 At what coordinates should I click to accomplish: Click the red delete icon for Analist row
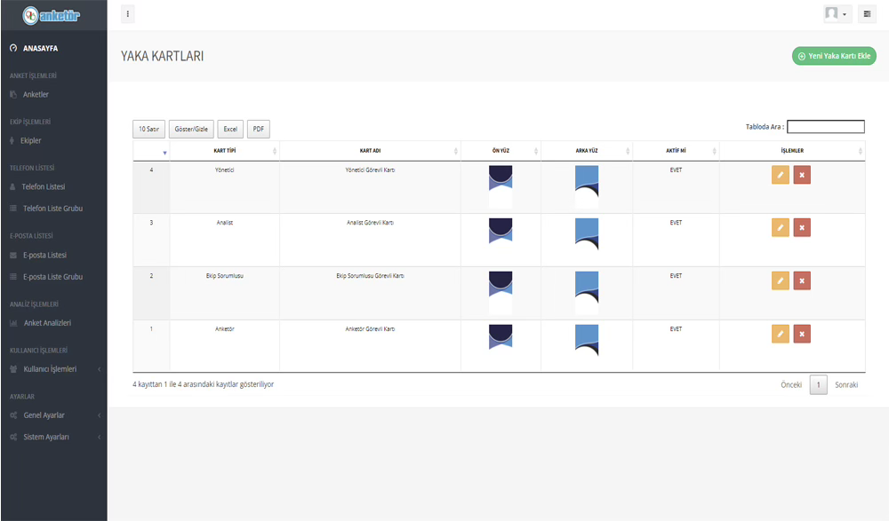point(802,228)
